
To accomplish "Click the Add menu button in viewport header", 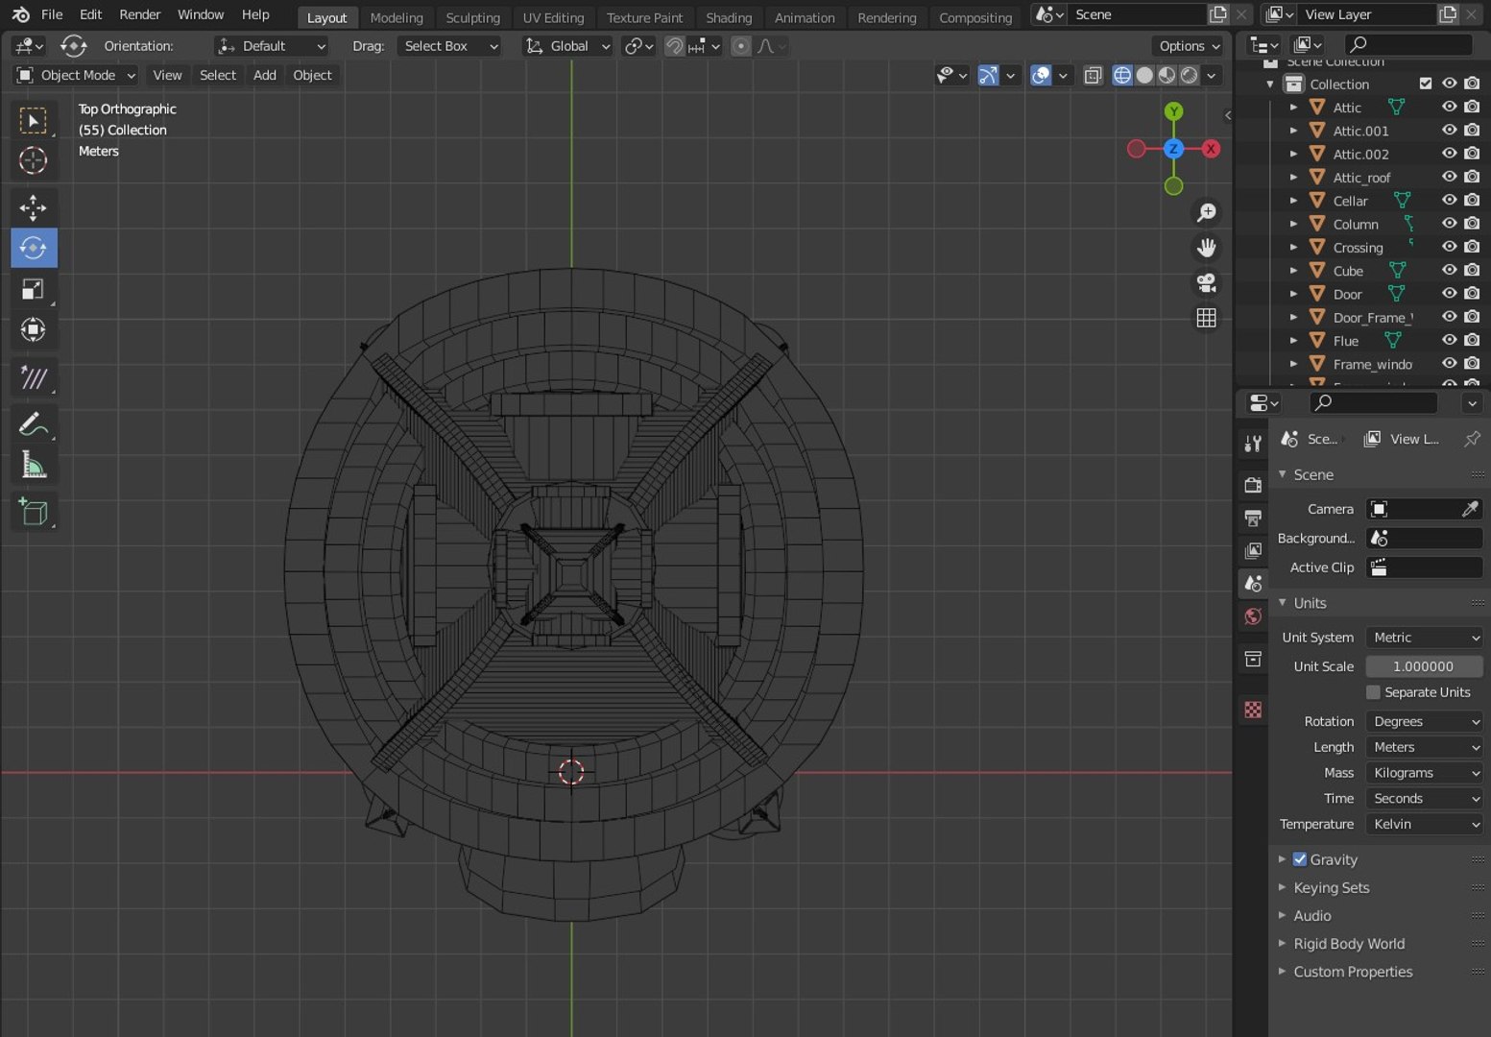I will coord(264,75).
